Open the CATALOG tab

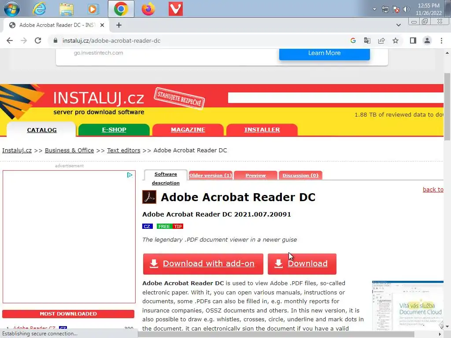point(42,130)
